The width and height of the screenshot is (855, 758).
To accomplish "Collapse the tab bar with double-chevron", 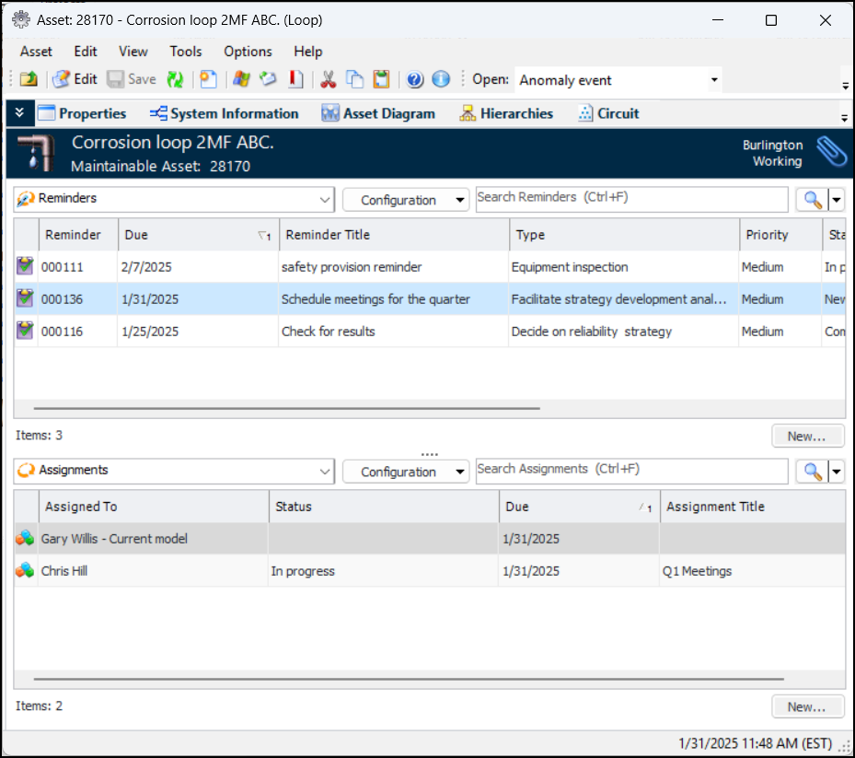I will 19,113.
